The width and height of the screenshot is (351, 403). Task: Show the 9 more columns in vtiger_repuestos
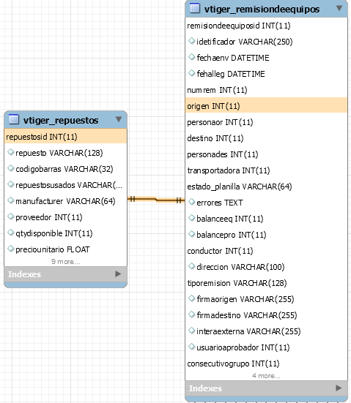[x=66, y=262]
